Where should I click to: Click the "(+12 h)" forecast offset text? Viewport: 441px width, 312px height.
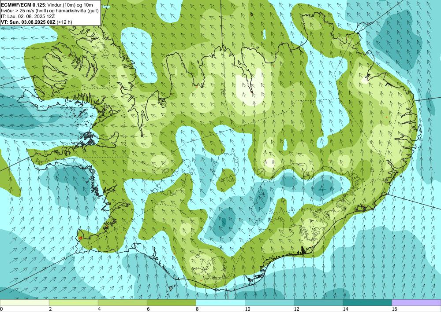click(x=64, y=22)
